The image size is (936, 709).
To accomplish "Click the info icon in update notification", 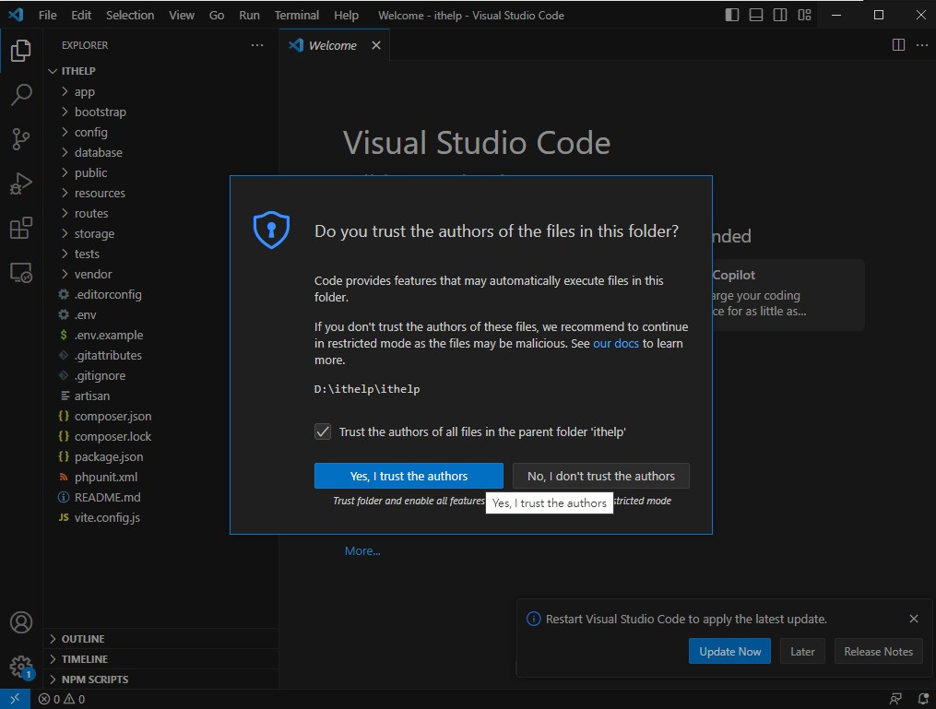I will 533,619.
